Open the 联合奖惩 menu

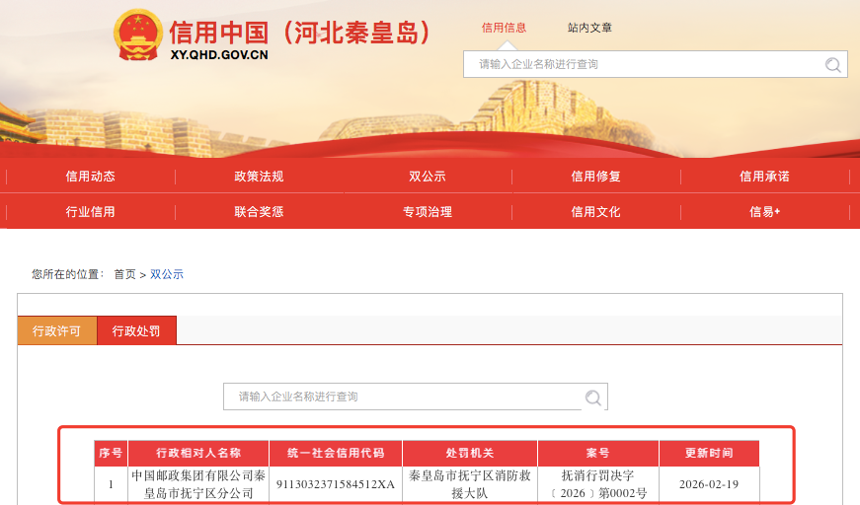[x=259, y=212]
